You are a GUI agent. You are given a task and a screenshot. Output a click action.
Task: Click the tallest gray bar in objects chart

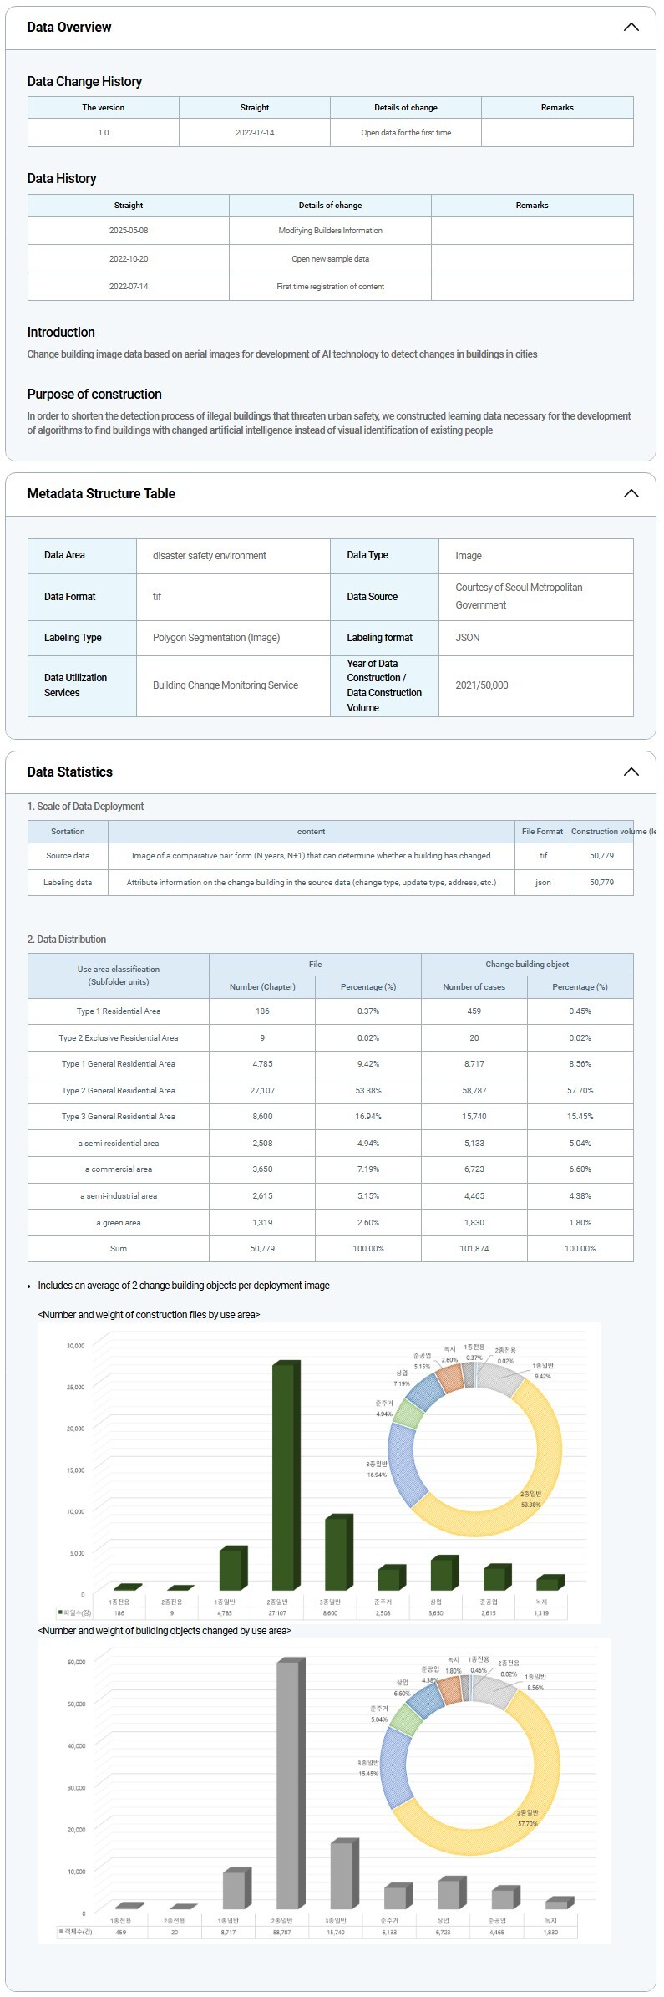pyautogui.click(x=287, y=1784)
